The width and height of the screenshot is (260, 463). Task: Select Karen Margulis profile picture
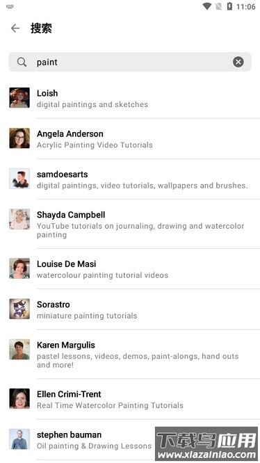[x=19, y=349]
